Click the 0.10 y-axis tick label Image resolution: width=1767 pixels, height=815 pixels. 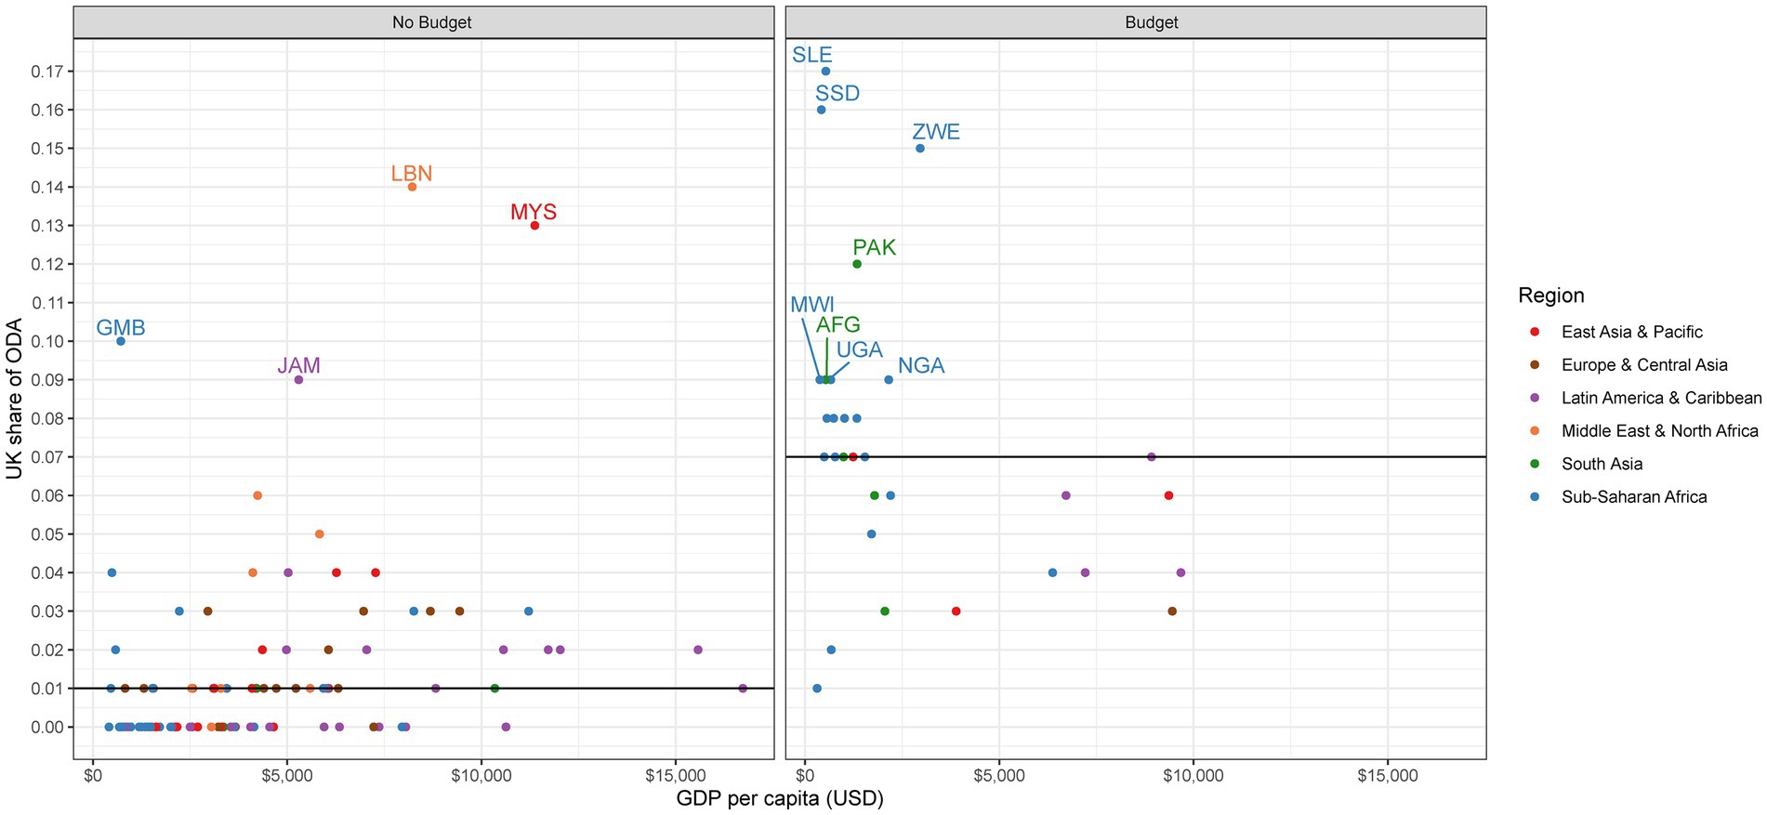[x=47, y=341]
